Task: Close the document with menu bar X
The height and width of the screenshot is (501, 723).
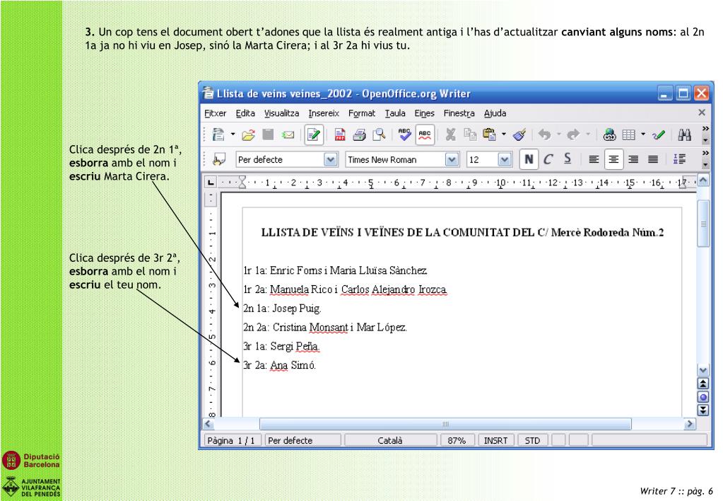Action: pos(702,113)
